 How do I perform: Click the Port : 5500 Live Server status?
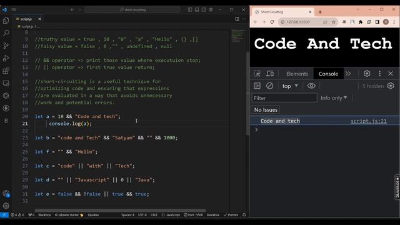193,215
